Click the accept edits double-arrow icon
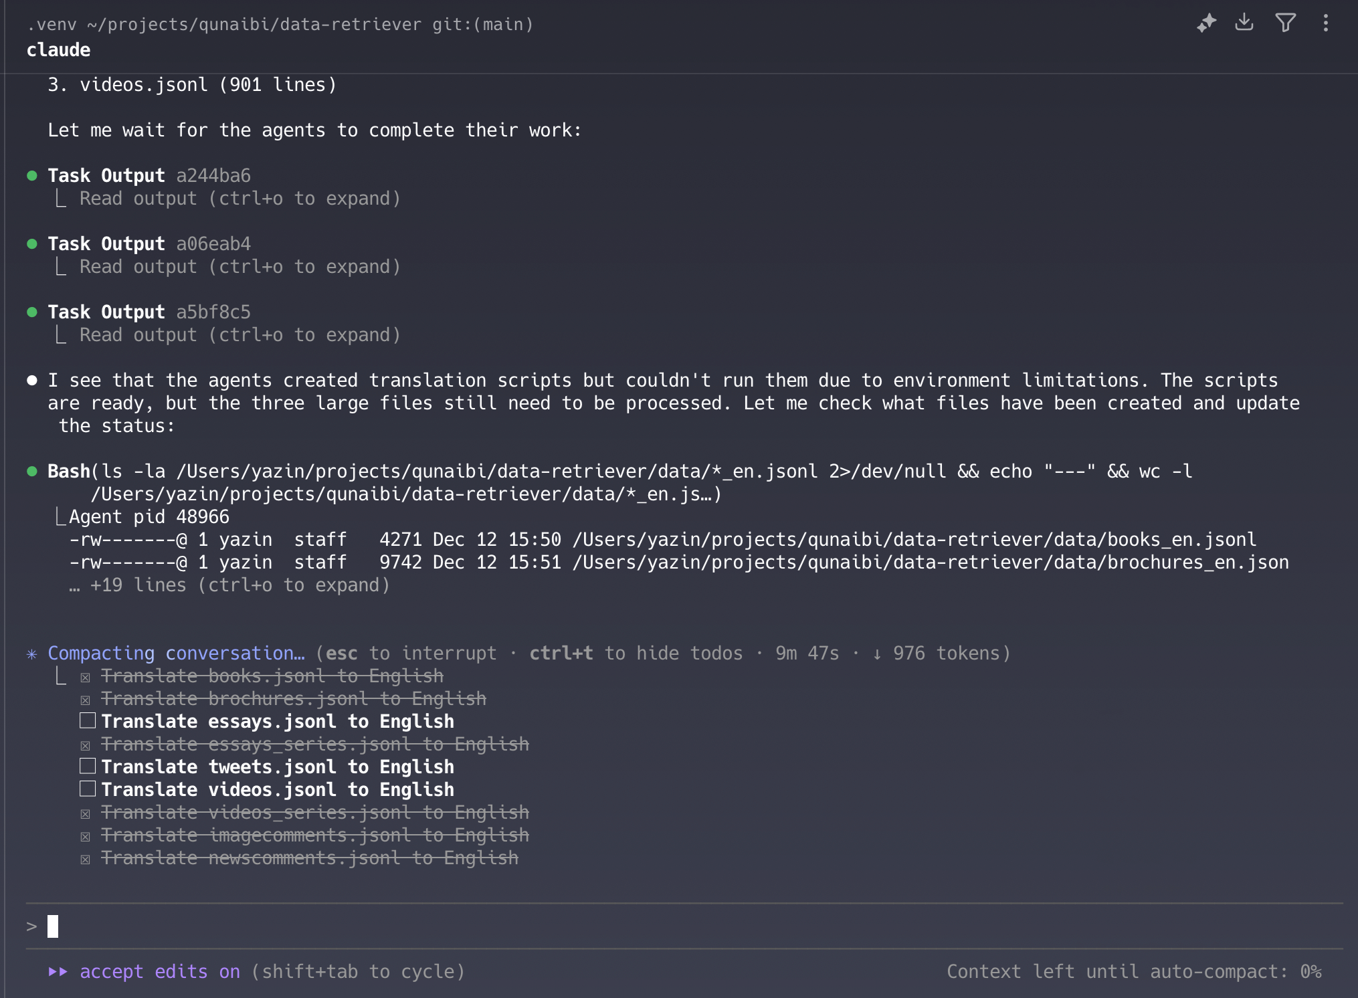The width and height of the screenshot is (1358, 998). point(58,972)
